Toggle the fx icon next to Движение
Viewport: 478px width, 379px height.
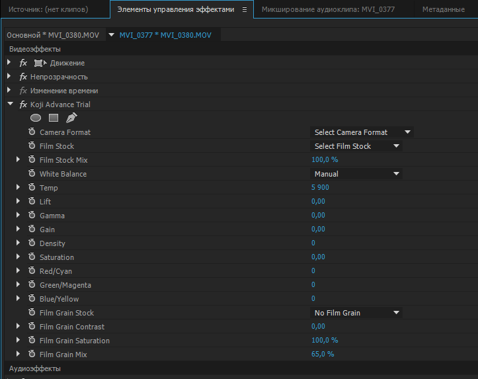coord(23,63)
